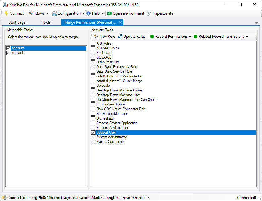Click the Help question mark icon
Screen dimensions: 262x201
[x=88, y=13]
